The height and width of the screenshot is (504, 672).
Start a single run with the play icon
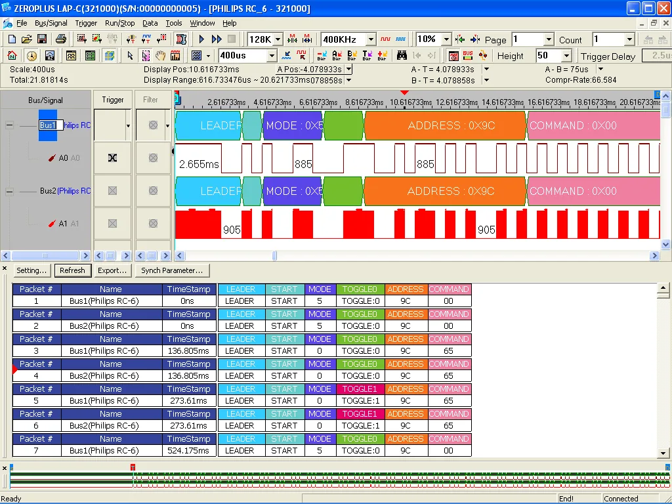point(201,39)
